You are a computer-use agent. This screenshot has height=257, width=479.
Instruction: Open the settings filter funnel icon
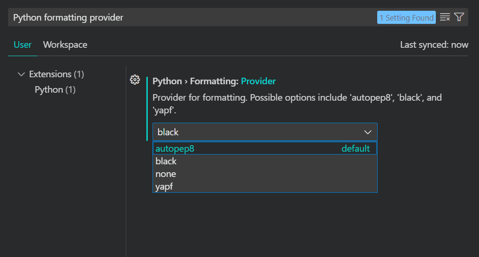click(x=459, y=17)
